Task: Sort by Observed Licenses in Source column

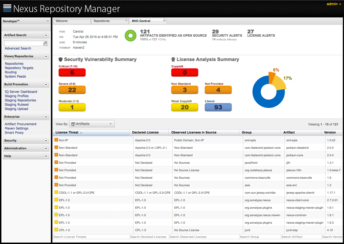Action: coord(204,132)
